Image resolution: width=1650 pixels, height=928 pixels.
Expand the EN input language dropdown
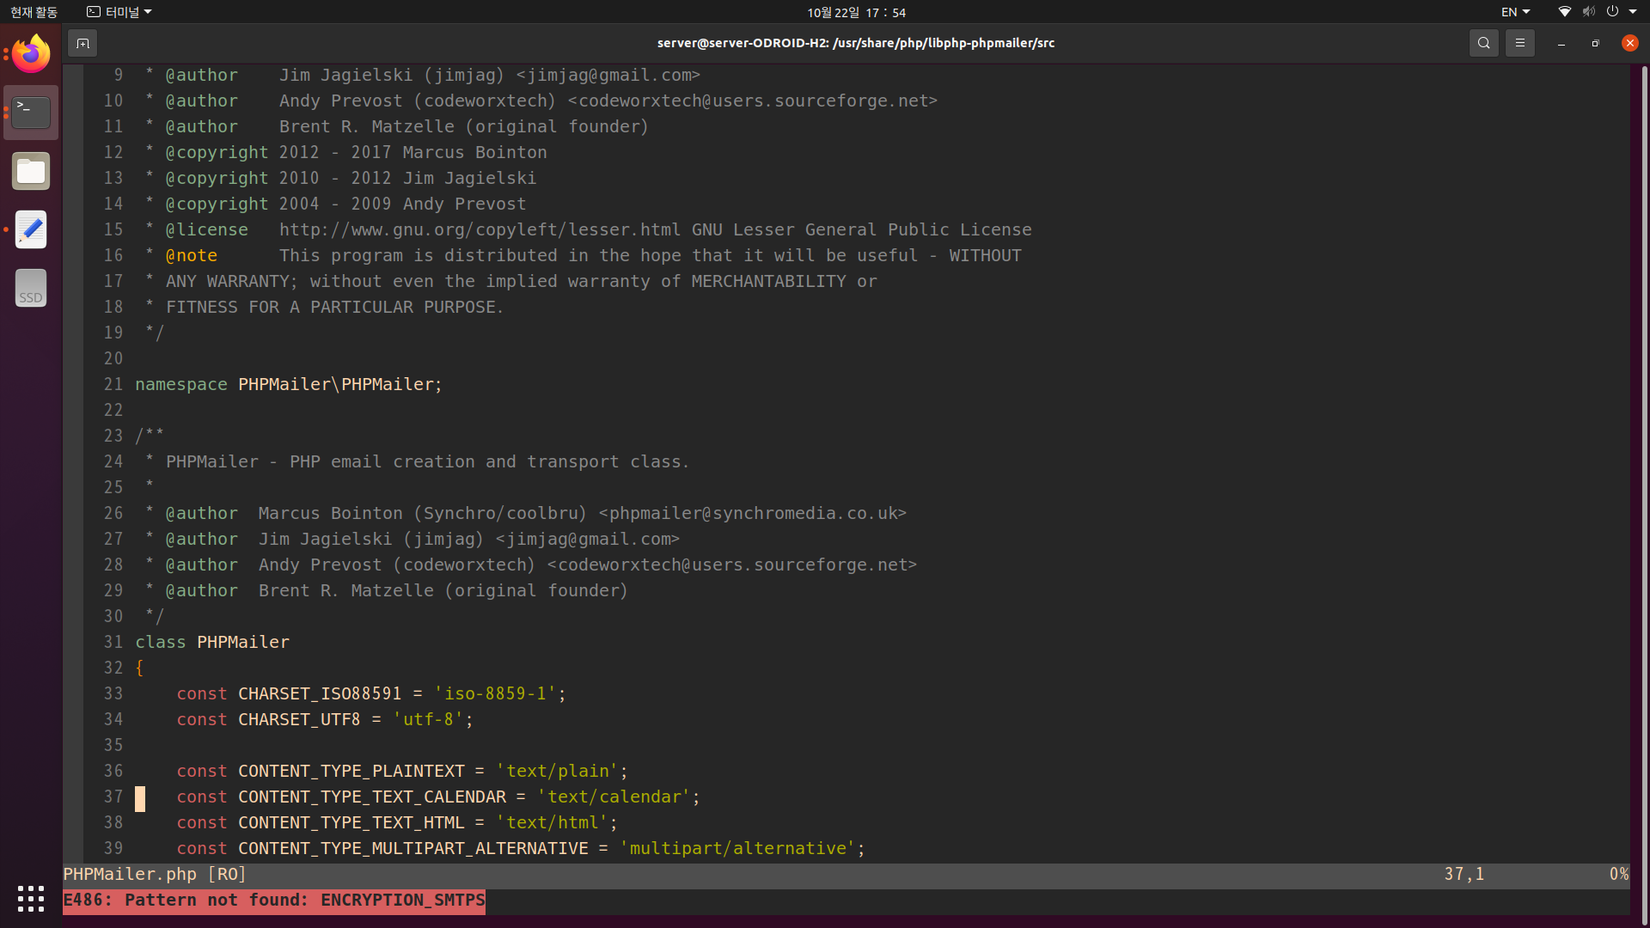[1515, 12]
